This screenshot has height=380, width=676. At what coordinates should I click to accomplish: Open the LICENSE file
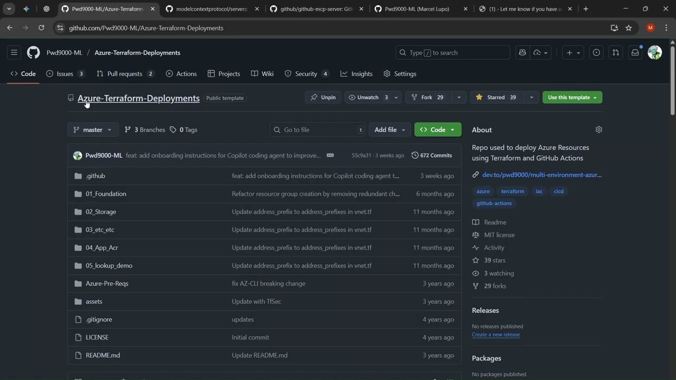(x=97, y=337)
